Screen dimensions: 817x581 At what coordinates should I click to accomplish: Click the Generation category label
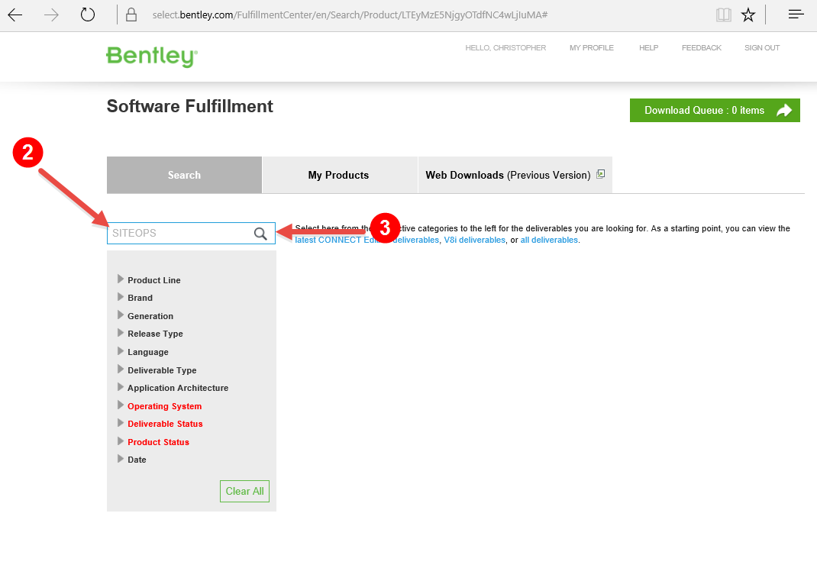[150, 316]
